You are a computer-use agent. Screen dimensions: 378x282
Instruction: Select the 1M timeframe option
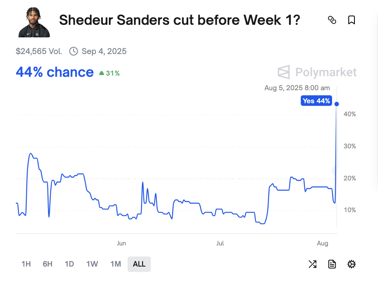click(115, 264)
